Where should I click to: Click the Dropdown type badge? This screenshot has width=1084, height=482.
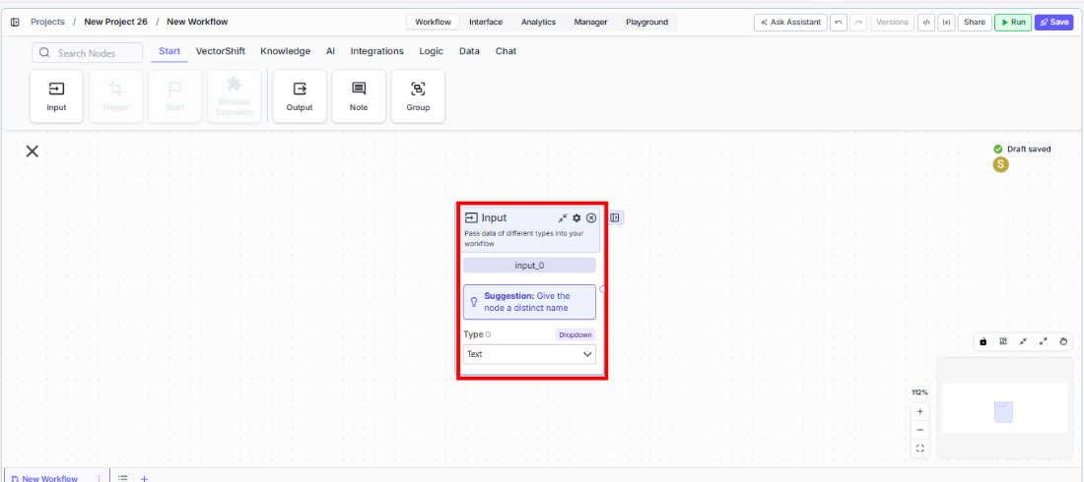pyautogui.click(x=576, y=334)
